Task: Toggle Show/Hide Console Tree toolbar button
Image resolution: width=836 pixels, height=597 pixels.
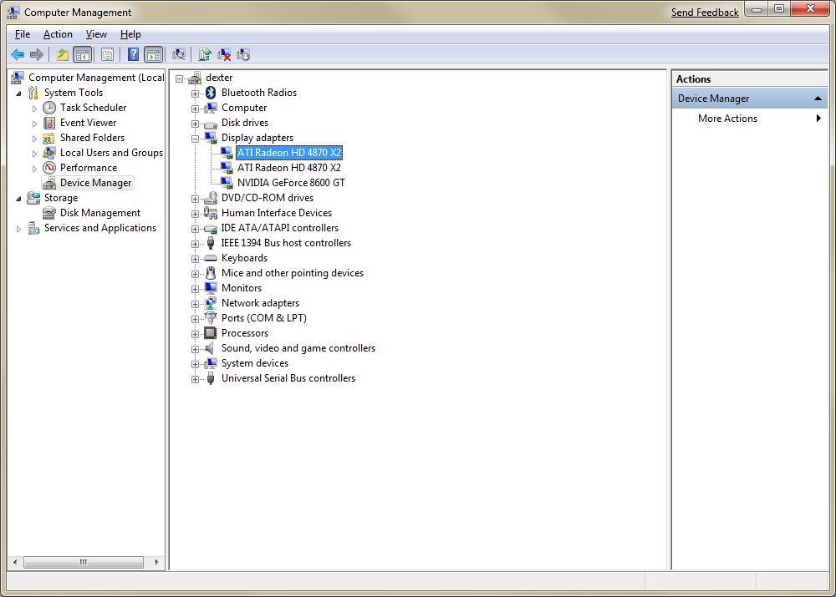Action: pyautogui.click(x=82, y=55)
